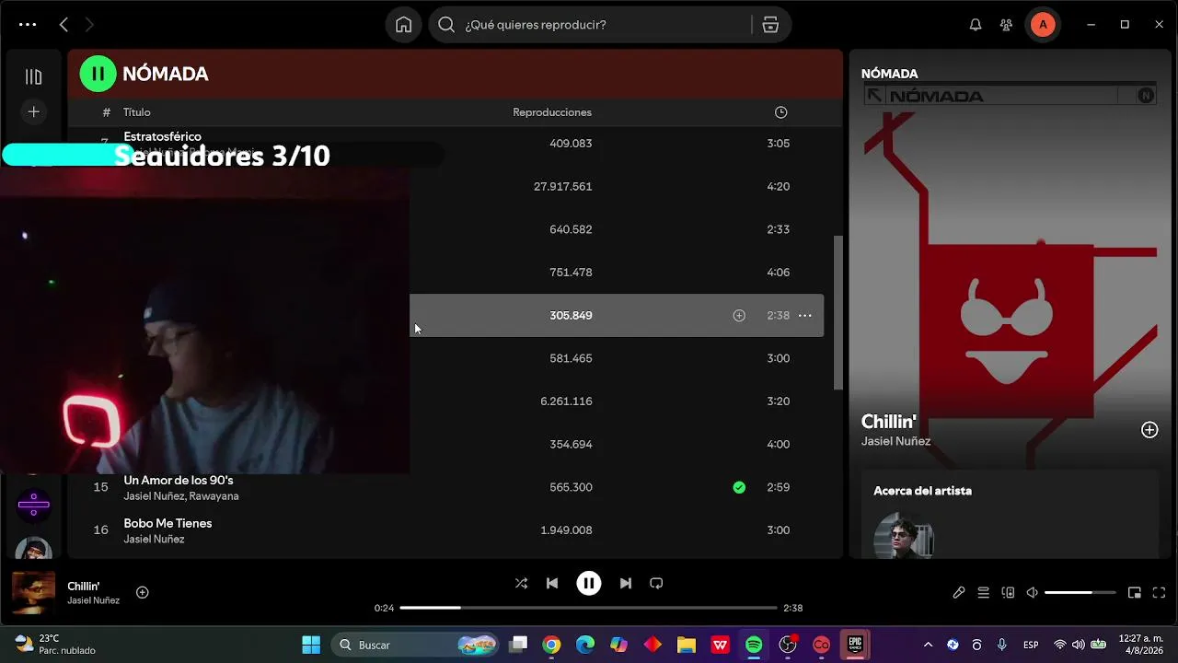The image size is (1178, 663).
Task: Mute the volume speaker icon
Action: 1033,593
